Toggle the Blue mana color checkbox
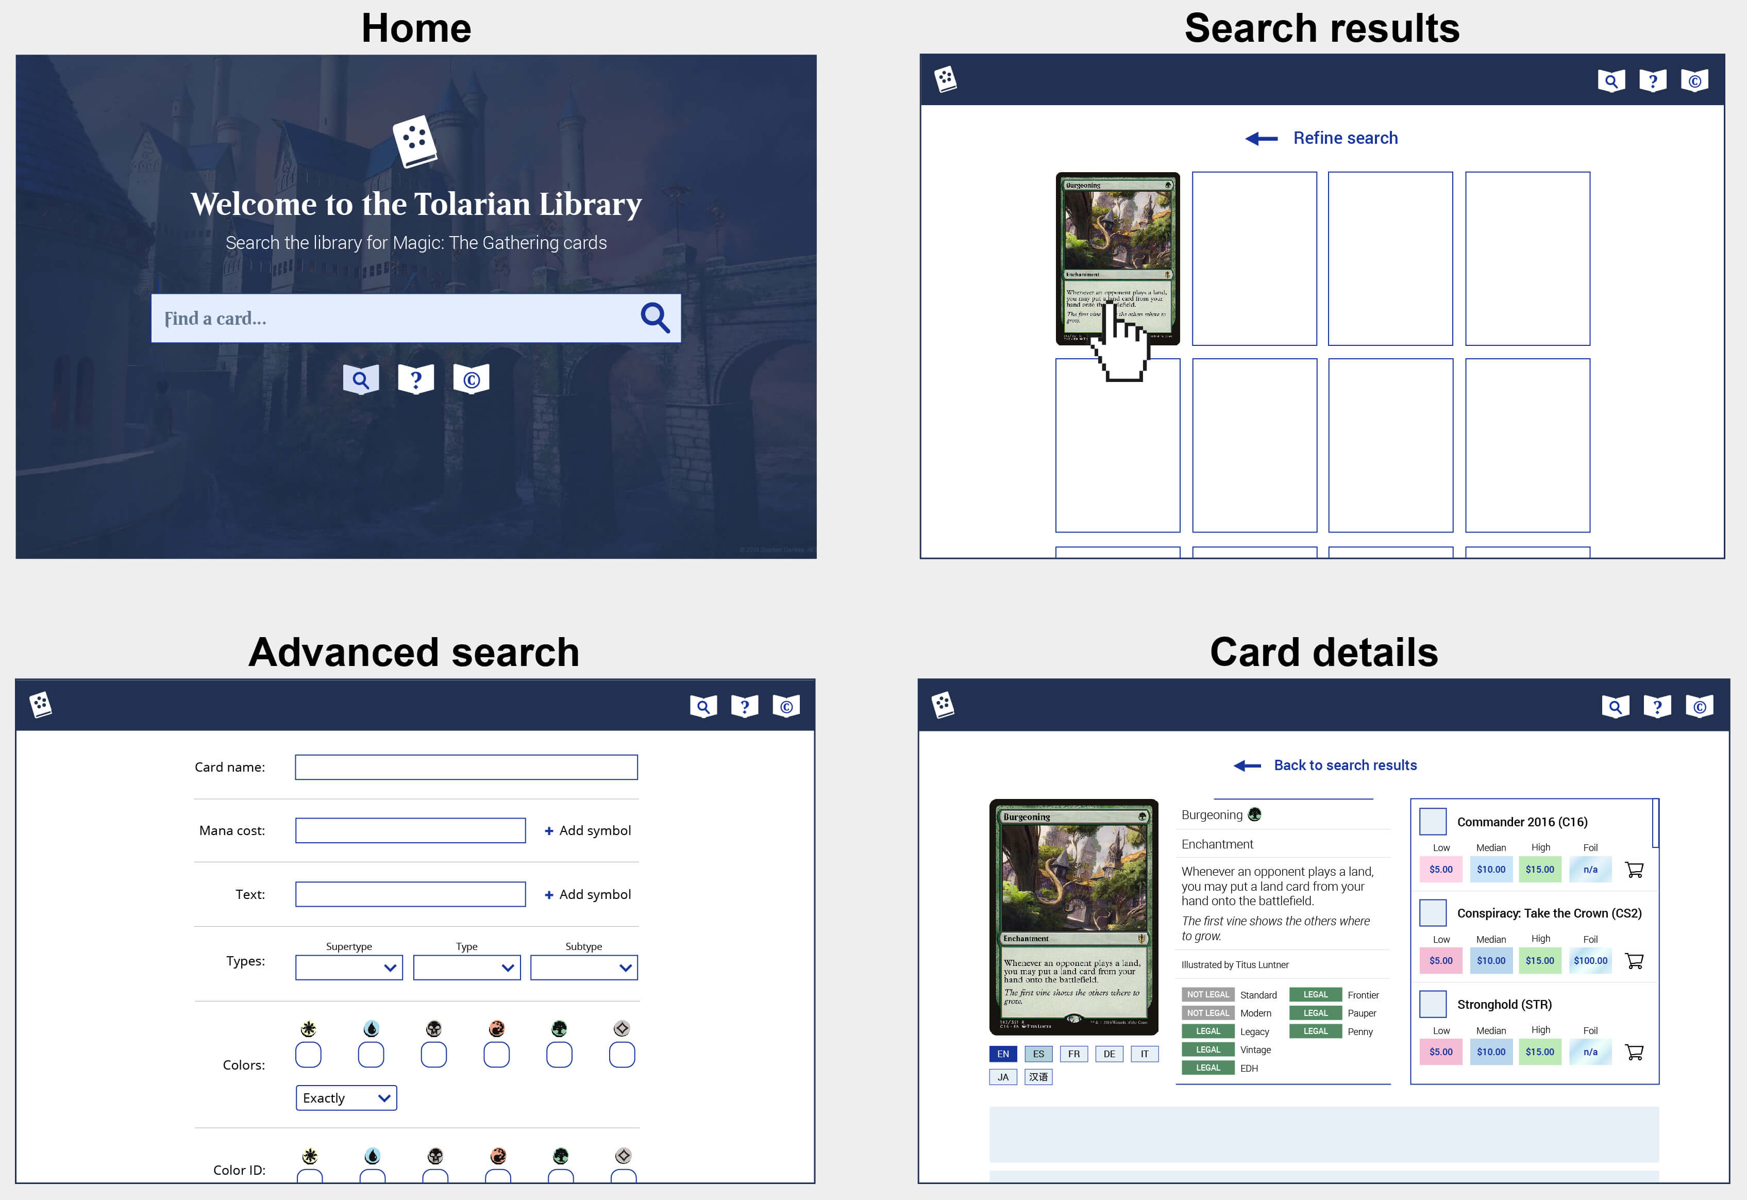Screen dimensions: 1747x1200 [x=372, y=1055]
